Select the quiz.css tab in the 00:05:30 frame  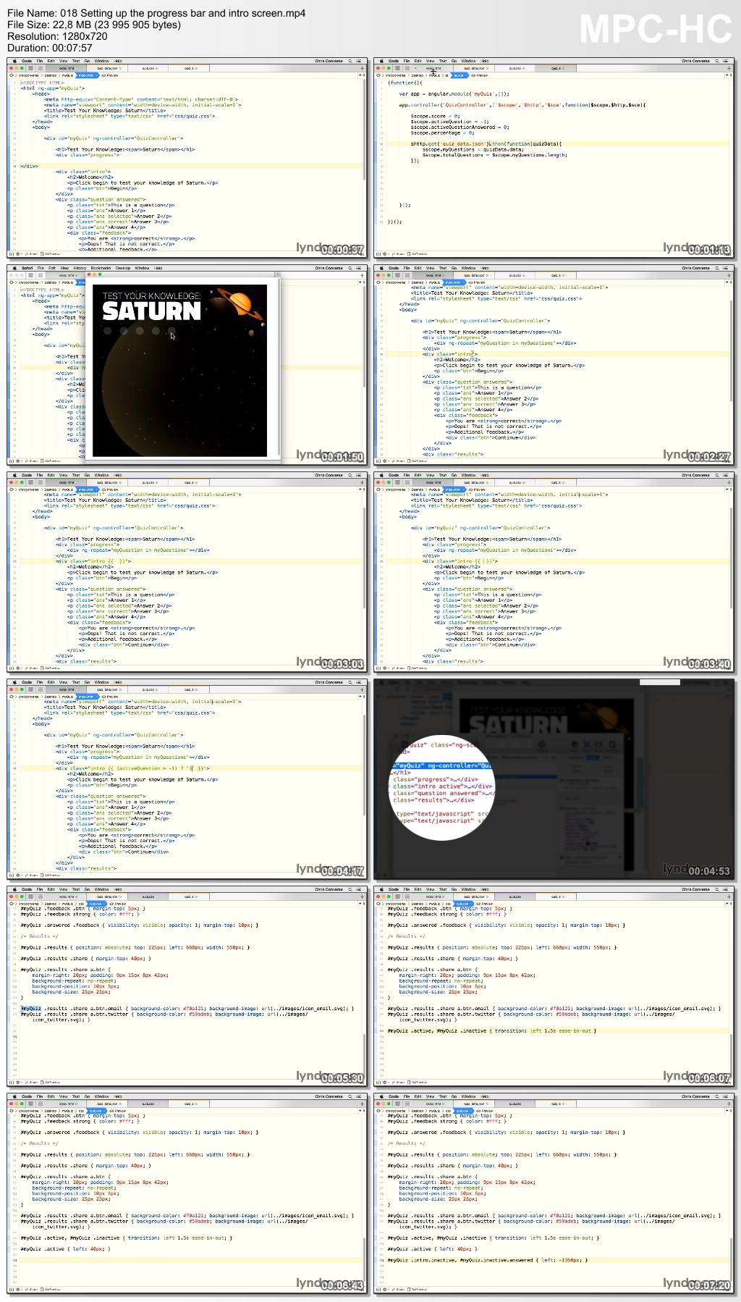(x=148, y=896)
